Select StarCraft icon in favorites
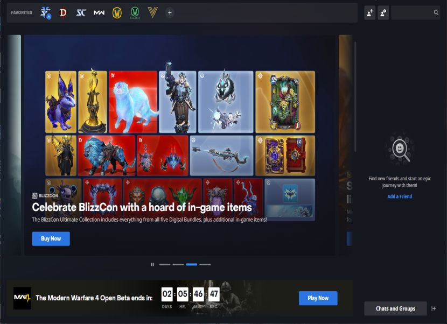 81,12
